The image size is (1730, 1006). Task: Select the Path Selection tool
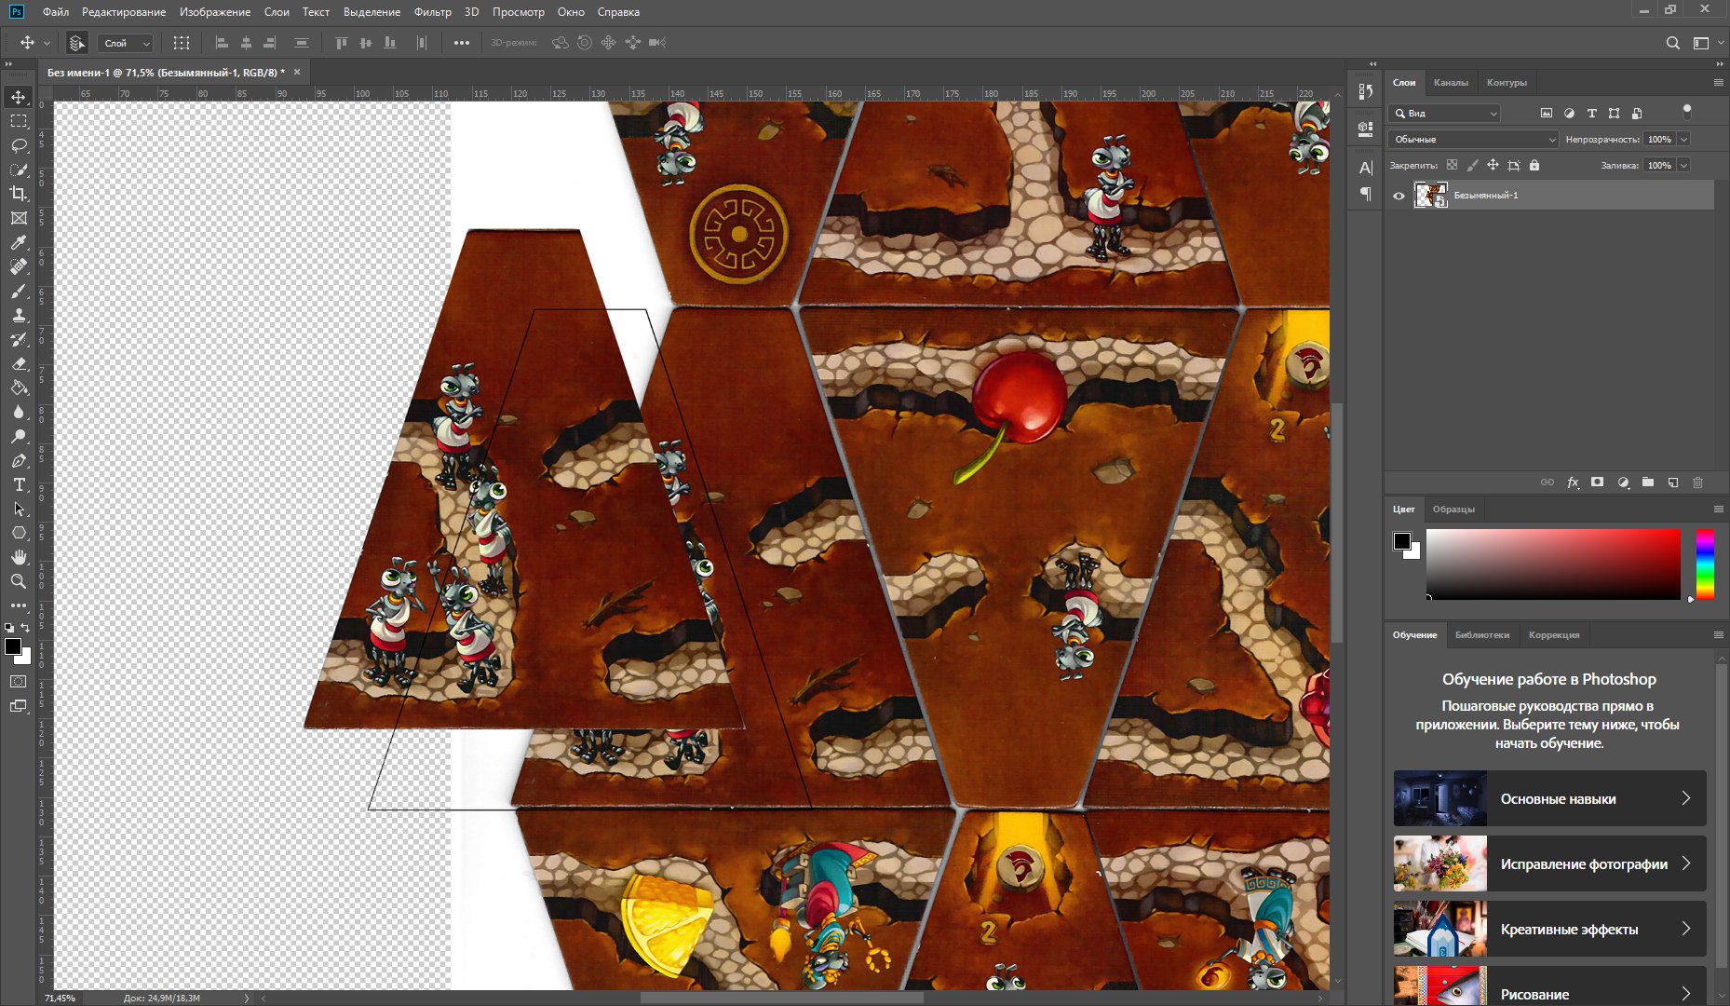19,510
